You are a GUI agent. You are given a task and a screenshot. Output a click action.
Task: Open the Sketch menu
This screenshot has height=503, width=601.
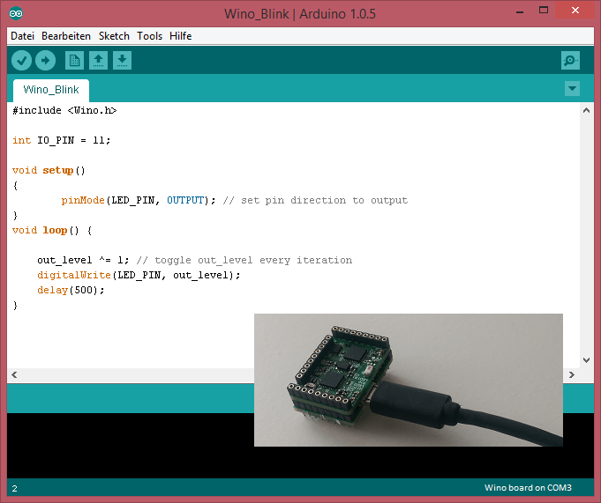(114, 36)
